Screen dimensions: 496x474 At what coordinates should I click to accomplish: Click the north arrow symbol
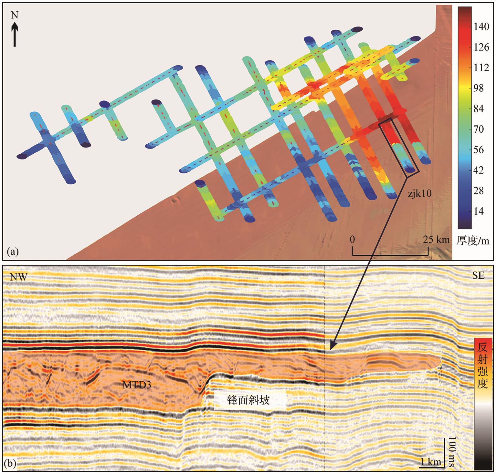15,35
